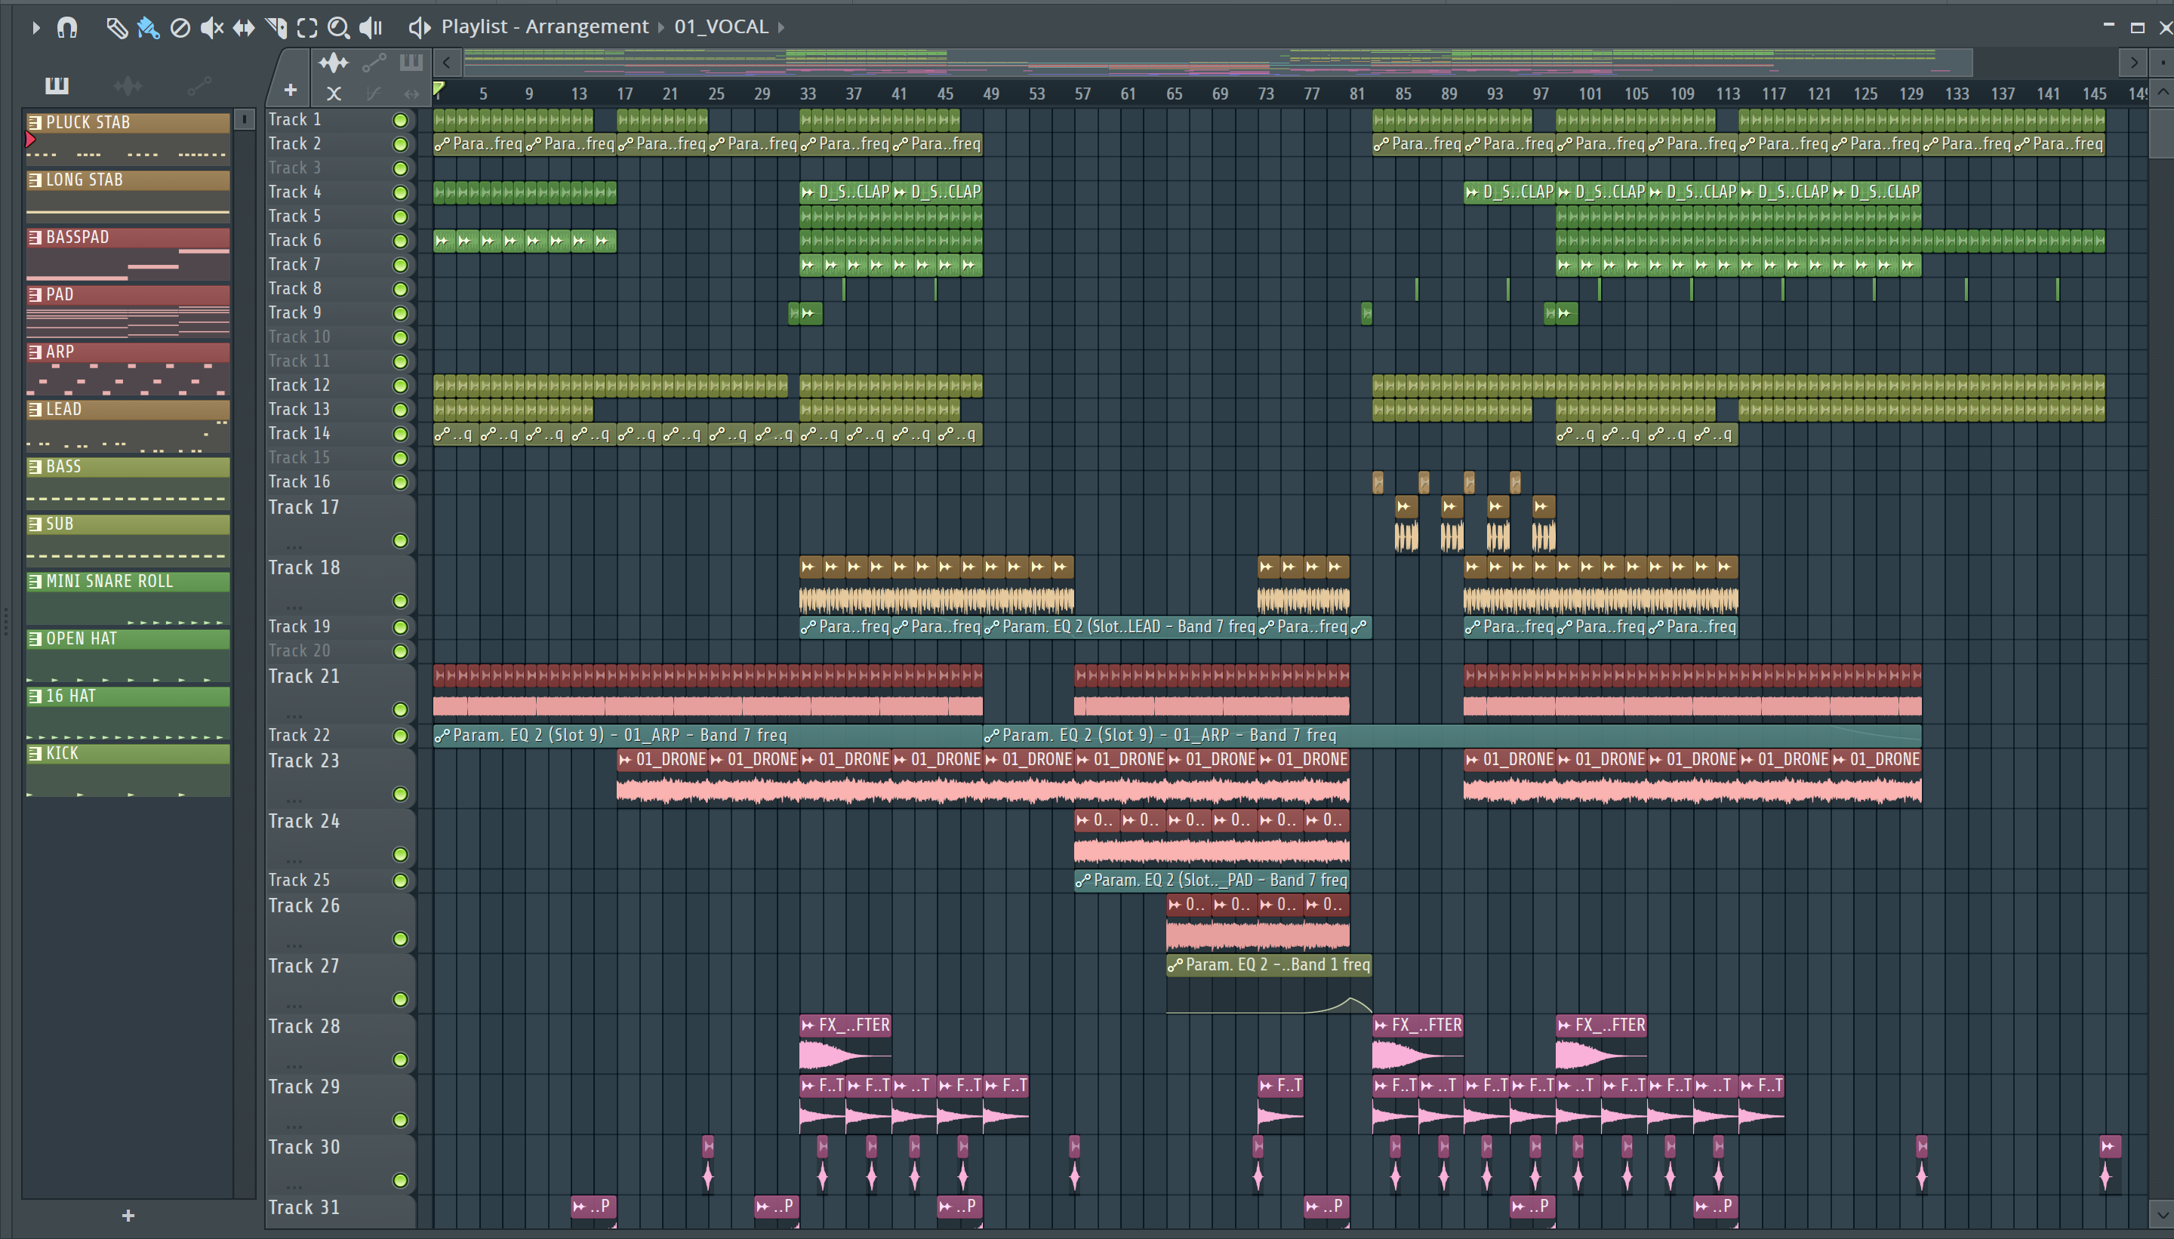The image size is (2174, 1239).
Task: Select the Mute tool
Action: 211,27
